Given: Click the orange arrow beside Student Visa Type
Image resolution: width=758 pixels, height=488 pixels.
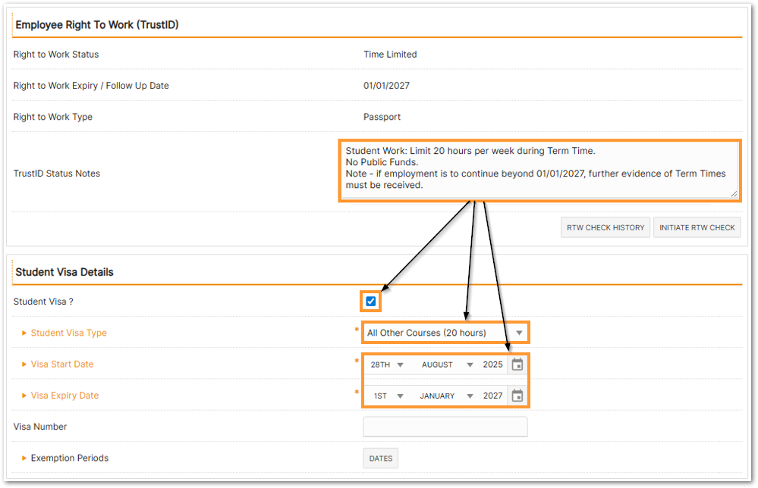Looking at the screenshot, I should (24, 333).
